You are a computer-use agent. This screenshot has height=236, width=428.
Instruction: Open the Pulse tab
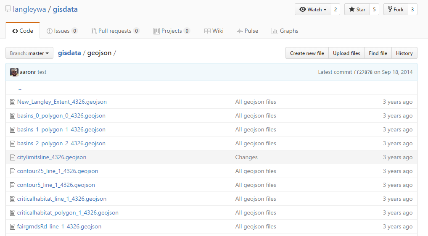pyautogui.click(x=248, y=31)
